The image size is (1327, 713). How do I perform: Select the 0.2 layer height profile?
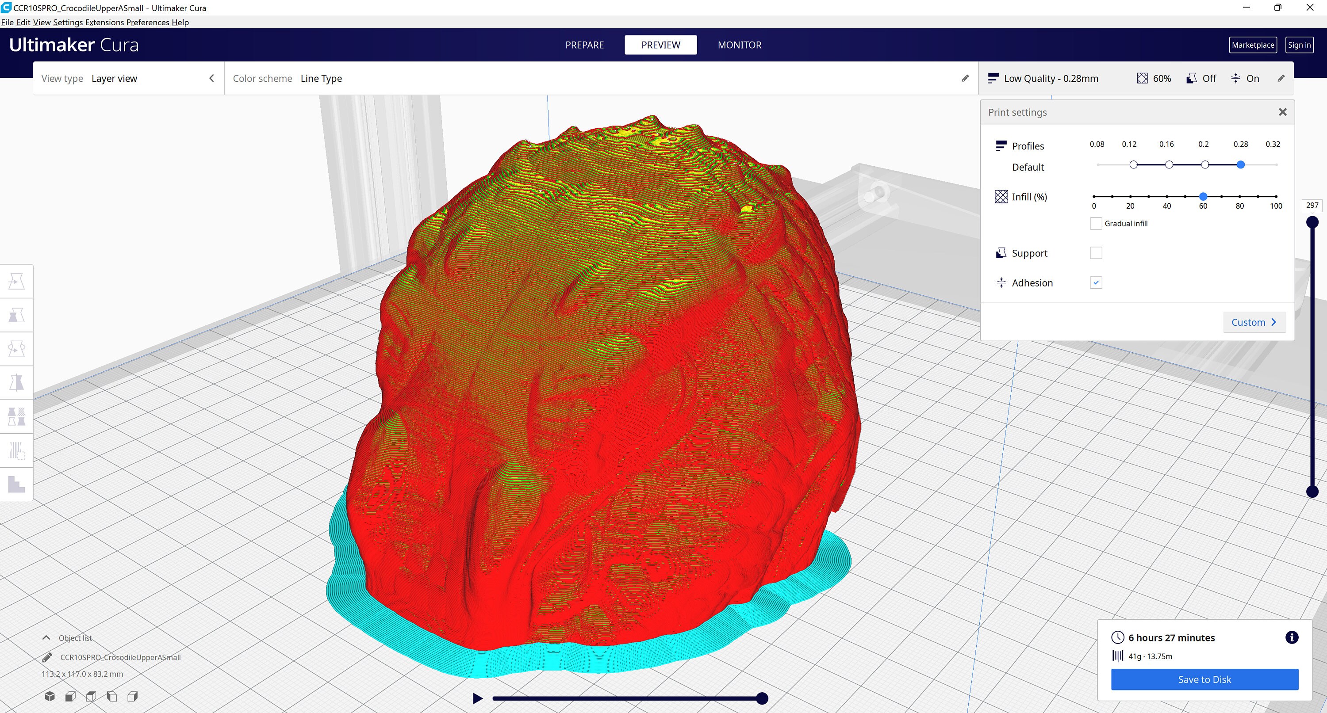pos(1205,165)
